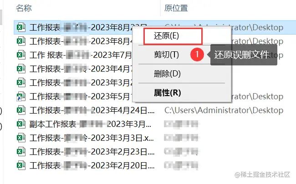The height and width of the screenshot is (184, 296).
Task: Click the red numbered 1 annotation badge
Action: point(197,55)
